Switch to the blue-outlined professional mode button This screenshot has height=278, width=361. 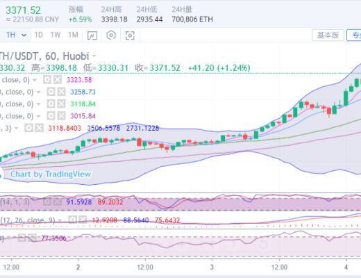point(354,35)
